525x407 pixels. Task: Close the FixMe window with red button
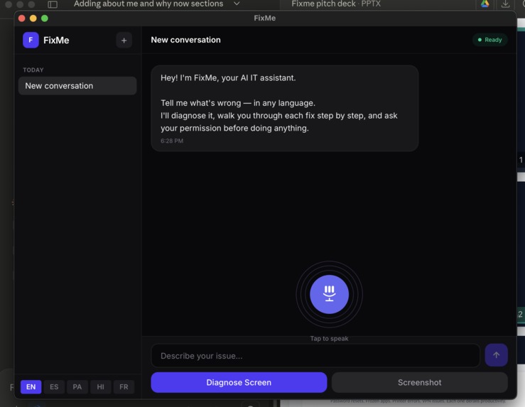click(22, 18)
